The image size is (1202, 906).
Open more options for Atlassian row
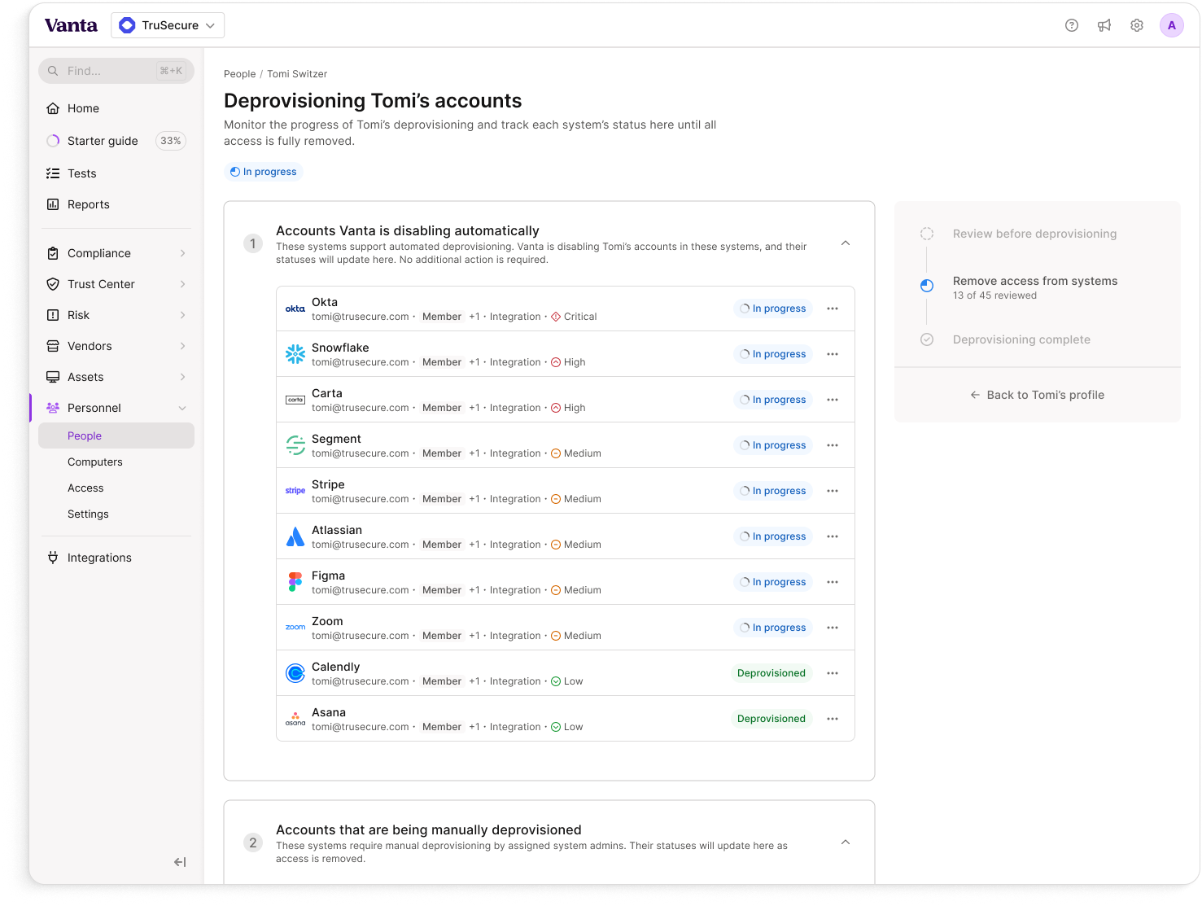[833, 536]
